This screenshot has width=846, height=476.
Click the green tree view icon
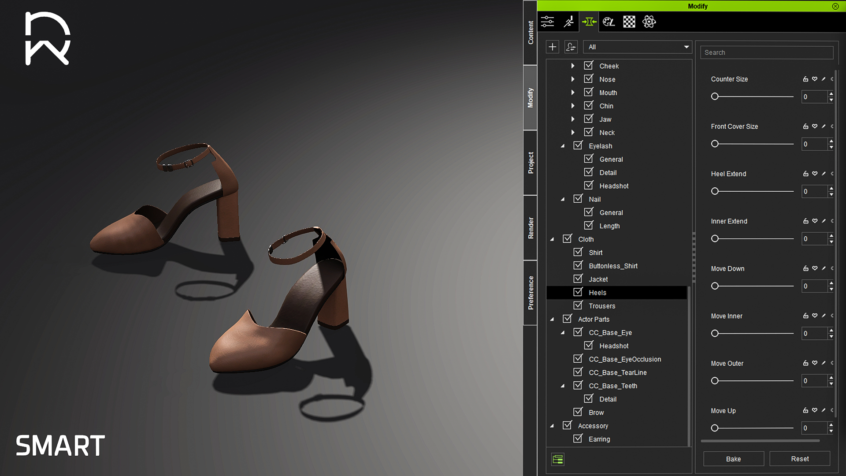(558, 460)
